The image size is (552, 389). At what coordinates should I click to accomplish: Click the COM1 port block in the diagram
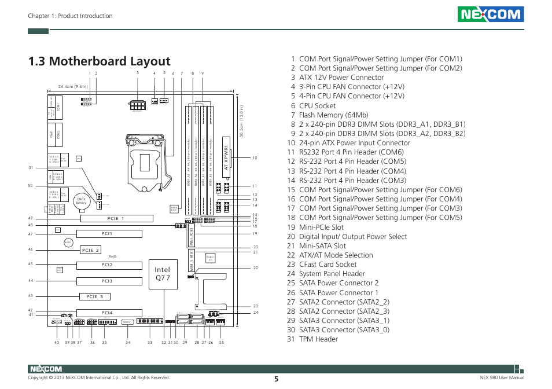pos(58,108)
